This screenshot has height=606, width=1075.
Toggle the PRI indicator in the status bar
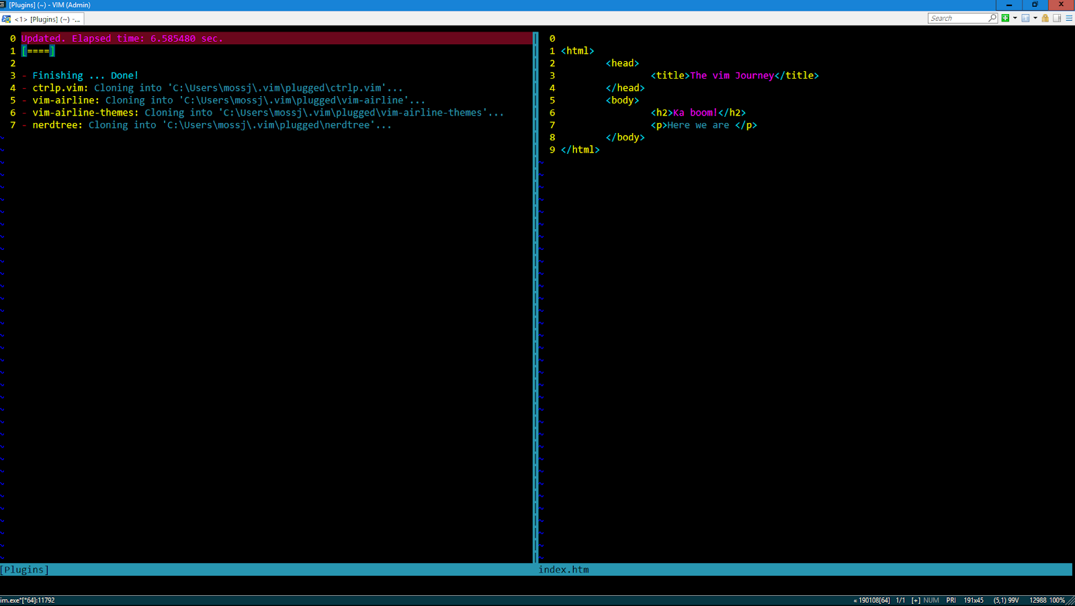[x=951, y=600]
